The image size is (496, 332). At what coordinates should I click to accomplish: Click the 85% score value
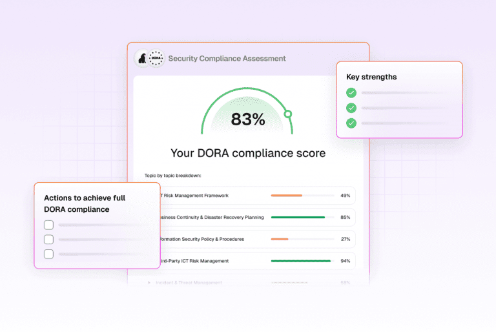(x=345, y=218)
